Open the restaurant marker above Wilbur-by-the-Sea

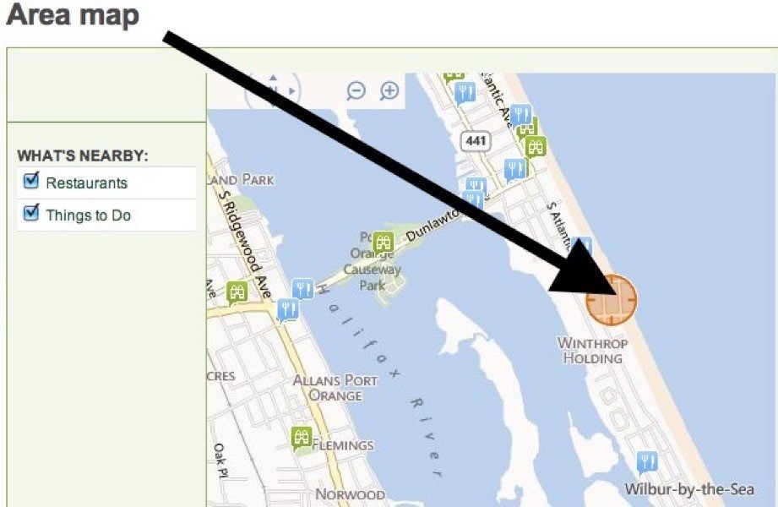pos(647,462)
